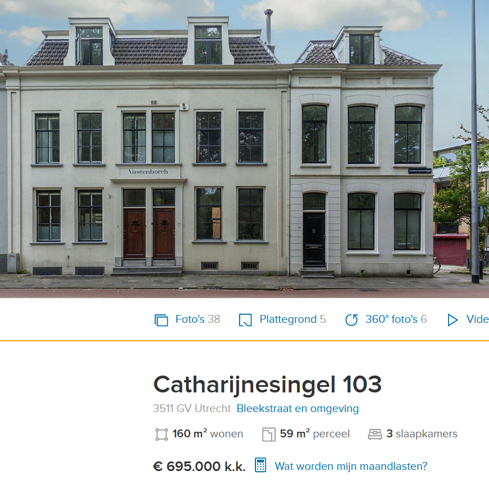Click the circular 360° rotation icon
The height and width of the screenshot is (480, 489).
click(351, 320)
